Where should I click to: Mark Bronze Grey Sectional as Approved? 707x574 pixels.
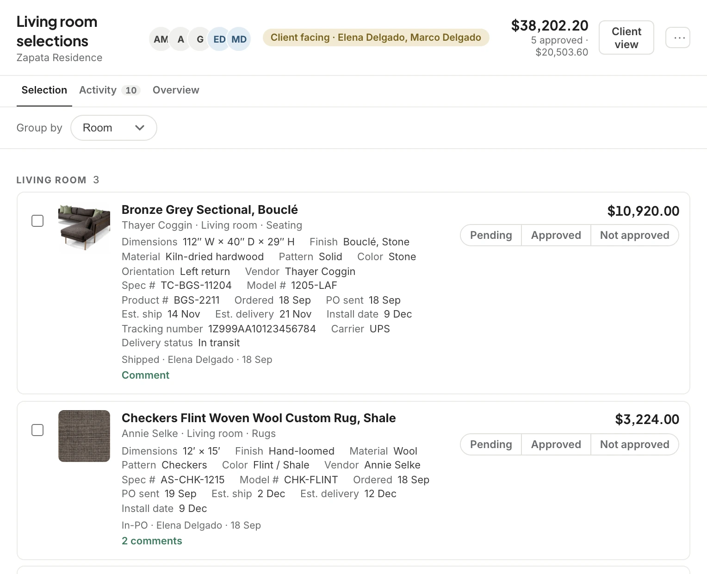coord(556,235)
